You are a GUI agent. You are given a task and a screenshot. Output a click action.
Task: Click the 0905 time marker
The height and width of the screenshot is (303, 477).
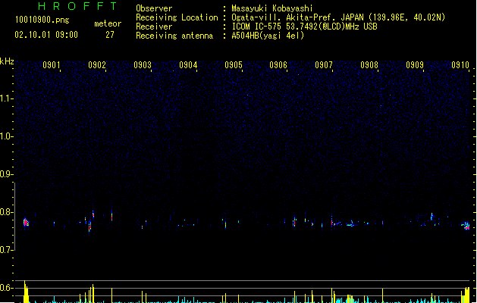(234, 65)
